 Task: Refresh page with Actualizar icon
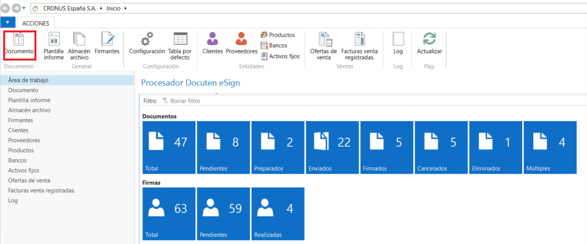[429, 43]
